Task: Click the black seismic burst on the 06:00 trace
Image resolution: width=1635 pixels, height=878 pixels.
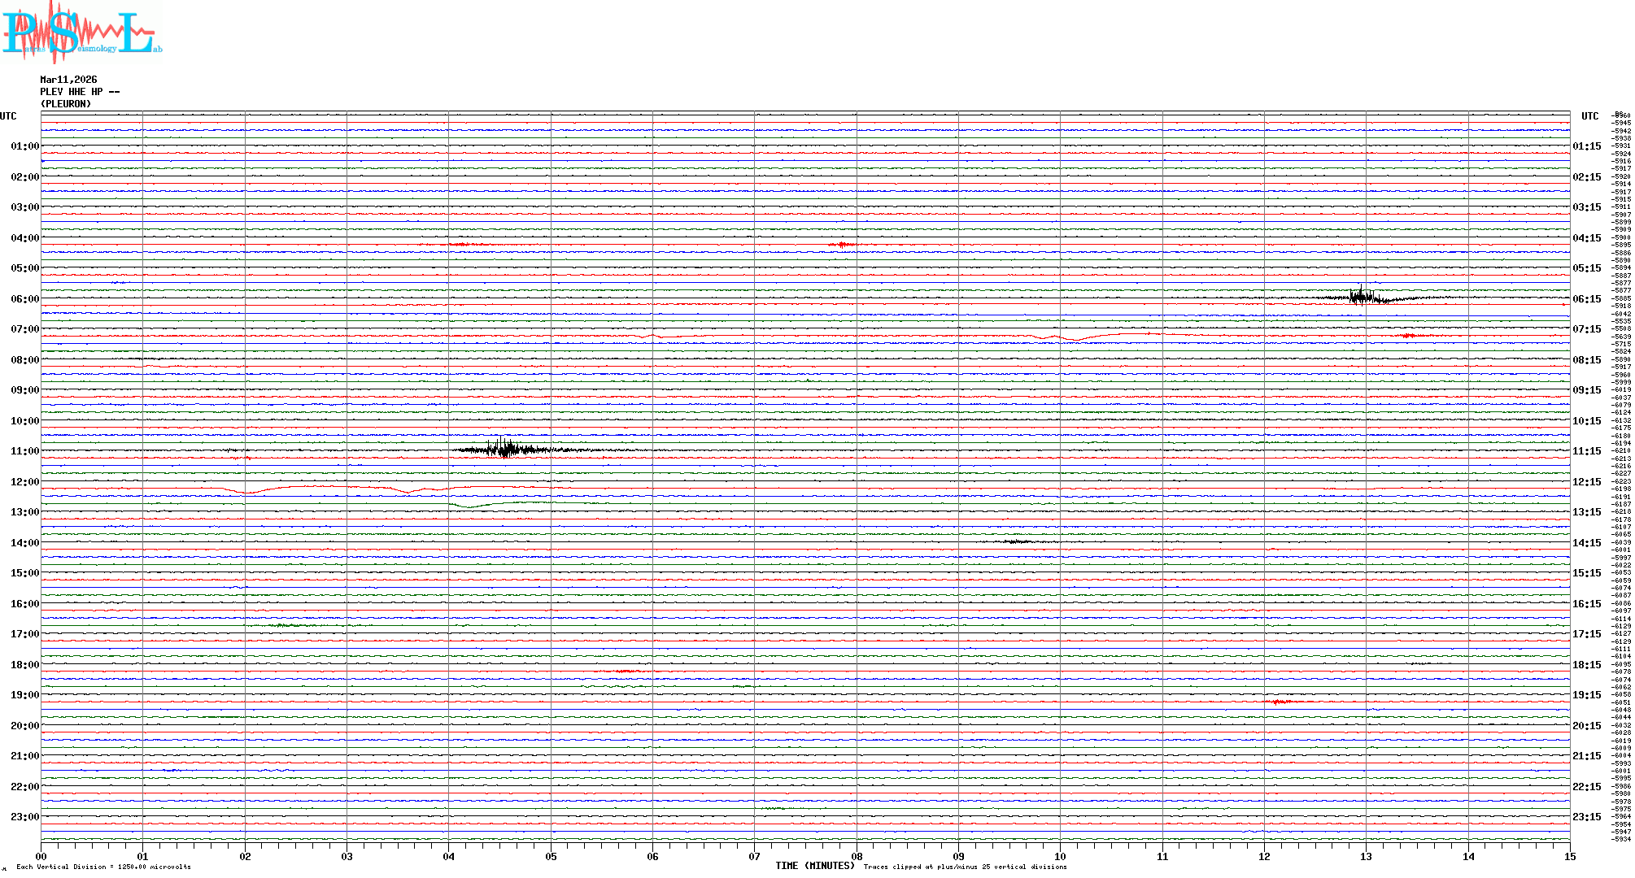Action: tap(1362, 297)
